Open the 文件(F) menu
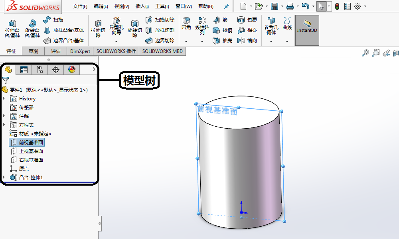 coord(80,6)
